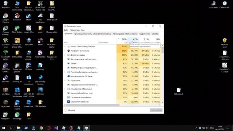Switch to the Службы tab
Image resolution: width=233 pixels, height=131 pixels.
tap(155, 34)
